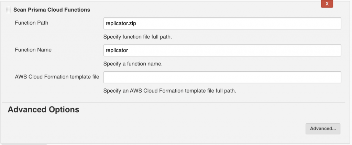The height and width of the screenshot is (145, 352).
Task: Click the AWS Cloud Formation template file label
Action: (57, 77)
